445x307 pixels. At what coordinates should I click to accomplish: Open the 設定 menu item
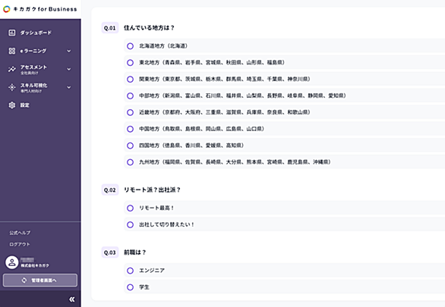(x=40, y=105)
